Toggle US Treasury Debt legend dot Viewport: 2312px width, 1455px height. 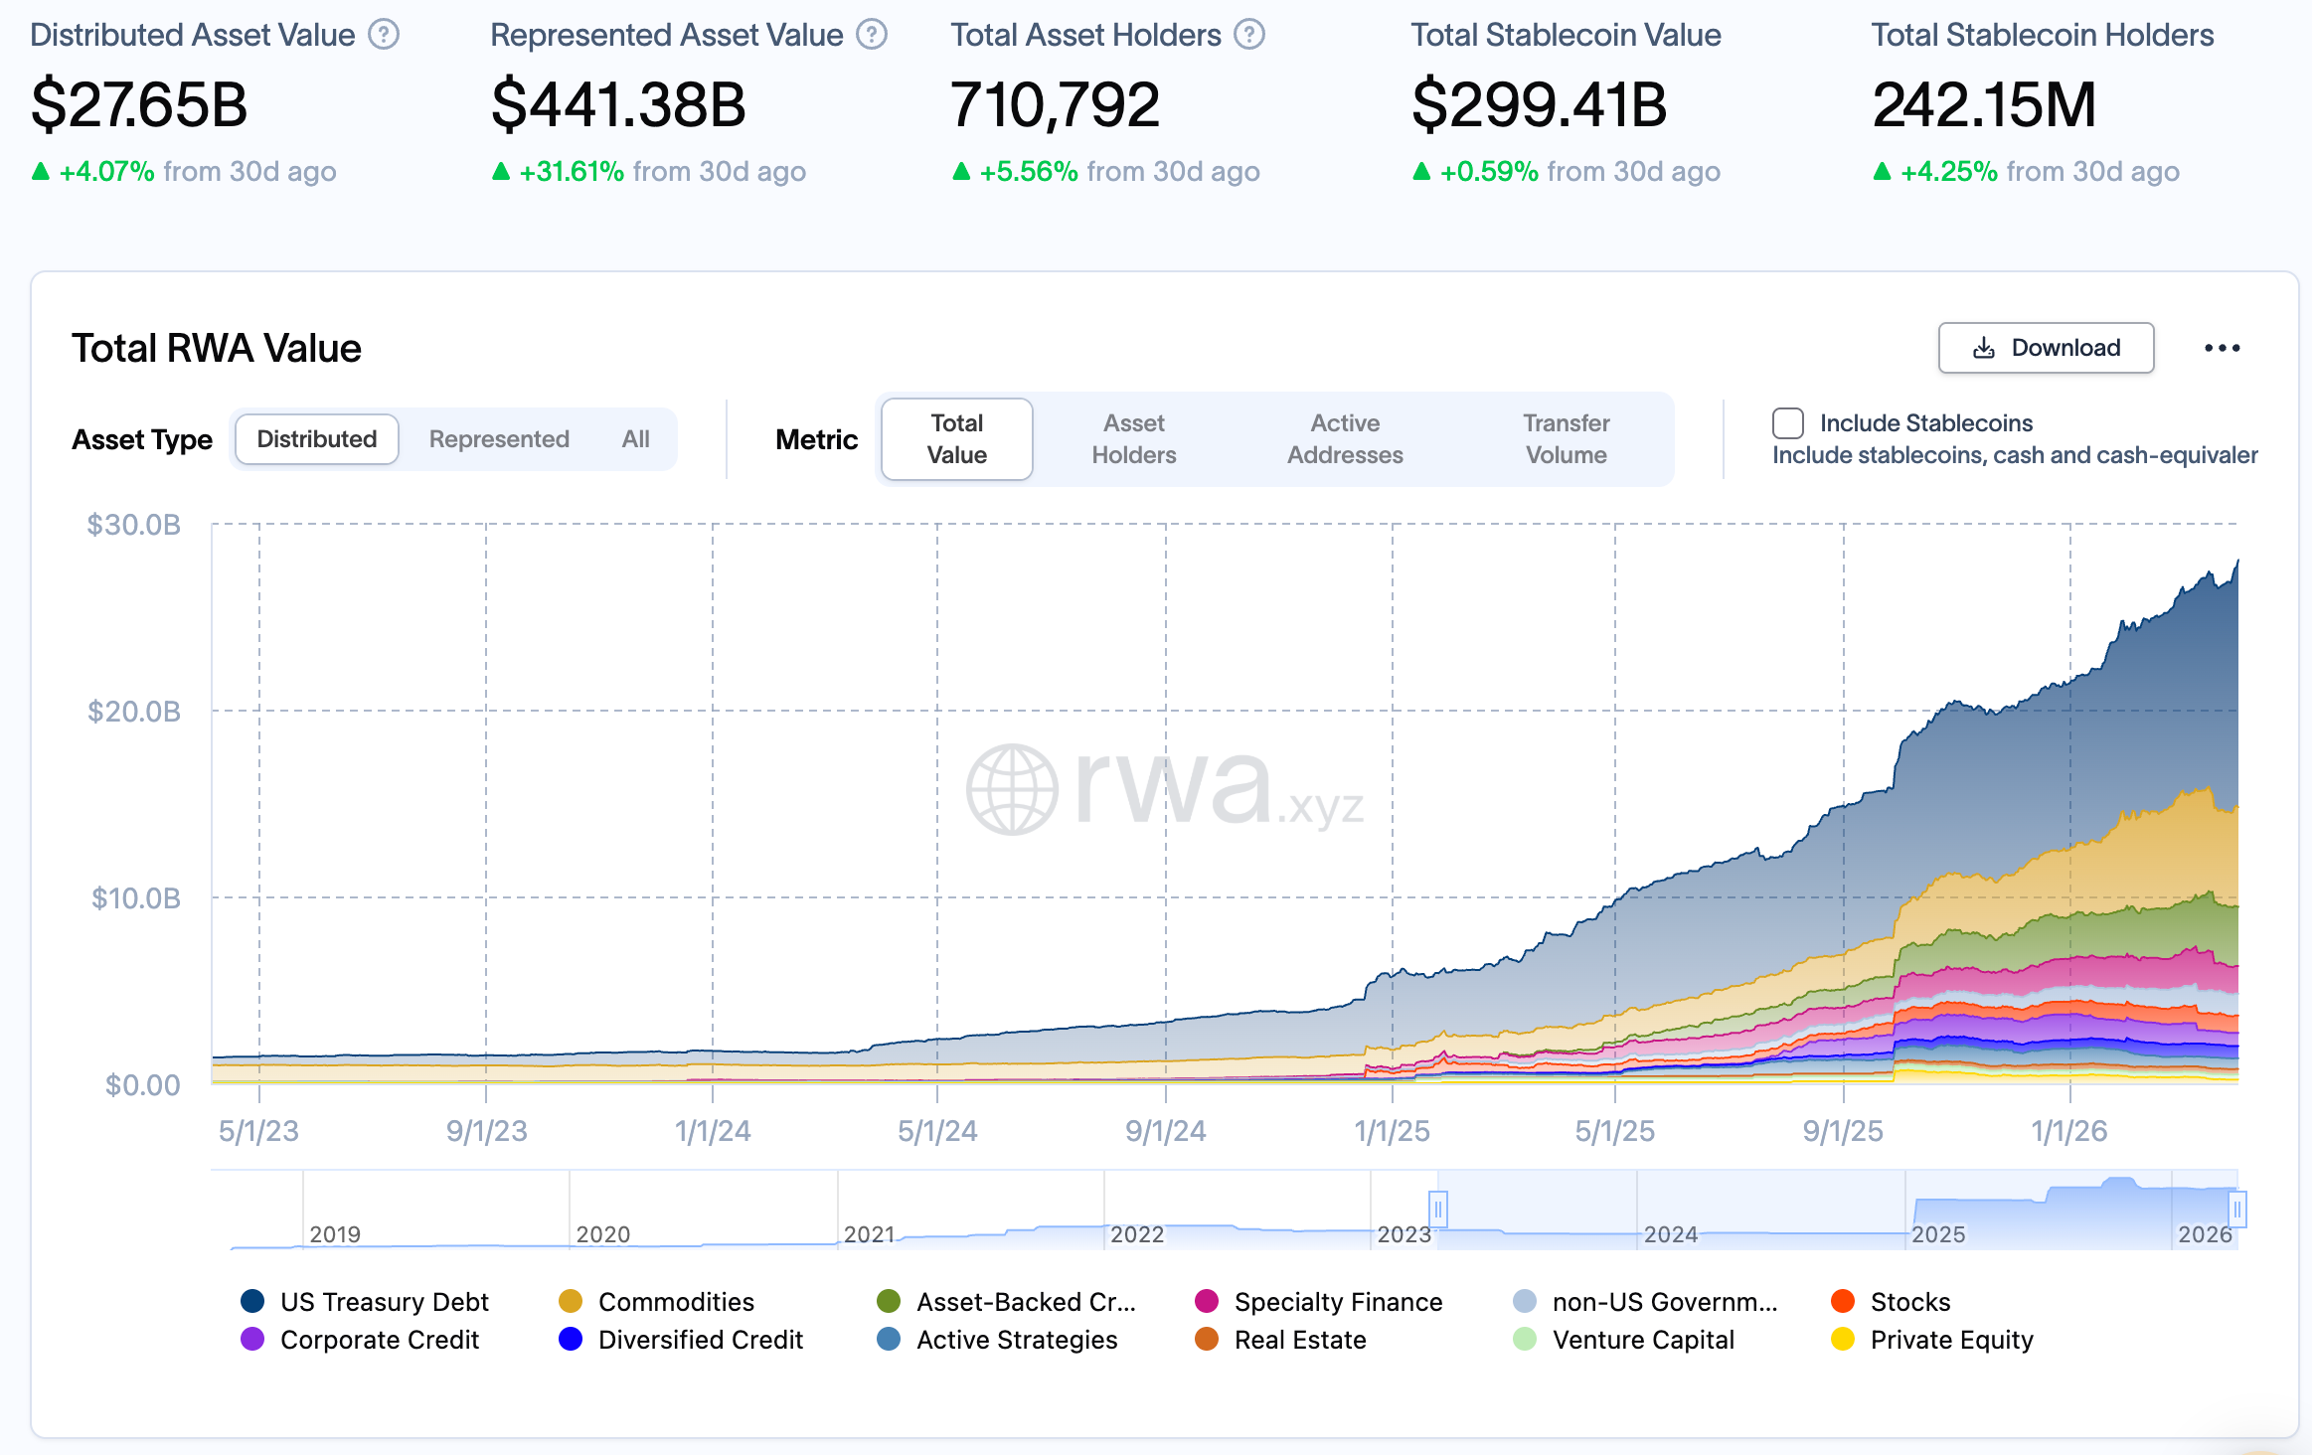[252, 1301]
